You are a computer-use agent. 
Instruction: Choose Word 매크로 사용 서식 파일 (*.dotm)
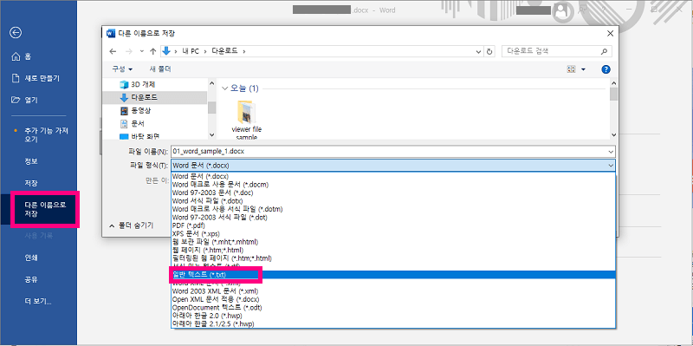[393, 209]
